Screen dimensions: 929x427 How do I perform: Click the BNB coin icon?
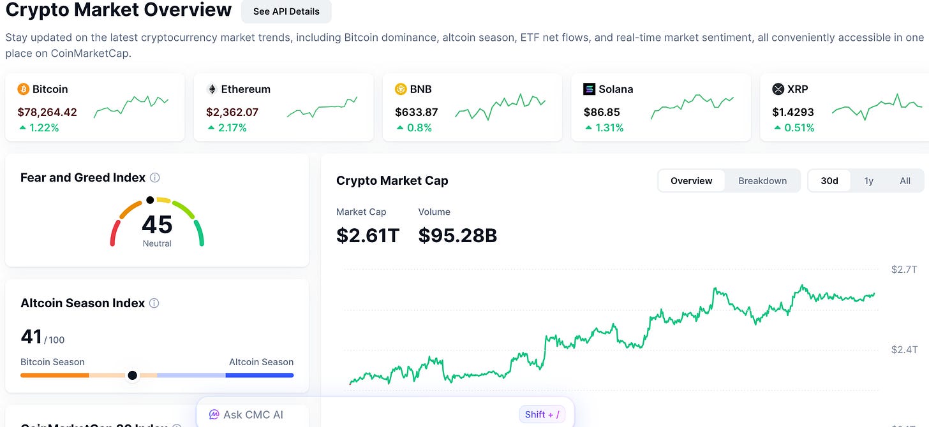[401, 89]
